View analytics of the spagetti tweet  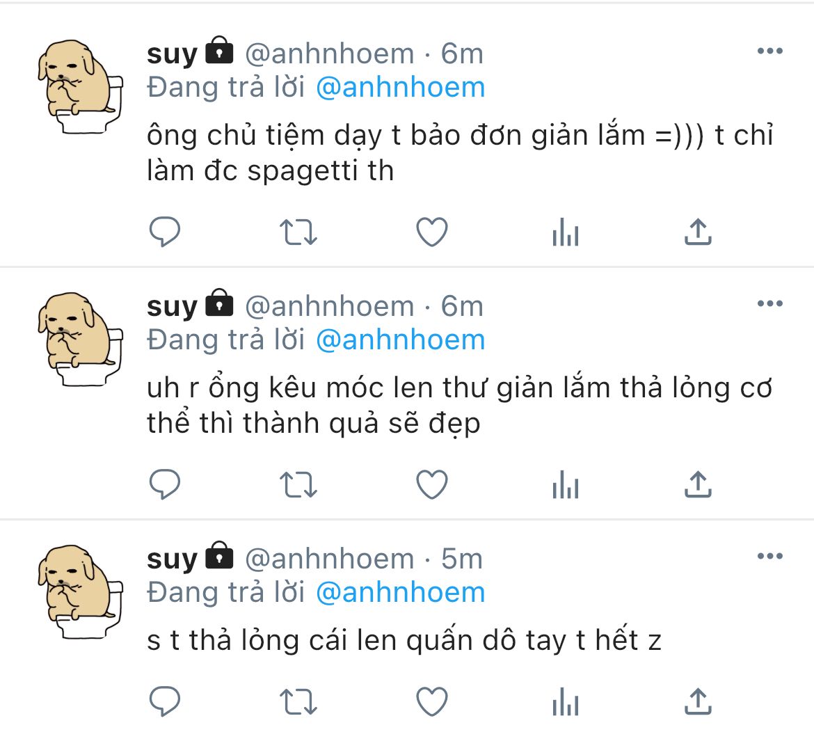click(x=566, y=232)
